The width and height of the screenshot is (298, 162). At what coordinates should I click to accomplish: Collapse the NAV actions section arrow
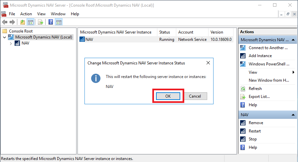tap(293, 115)
